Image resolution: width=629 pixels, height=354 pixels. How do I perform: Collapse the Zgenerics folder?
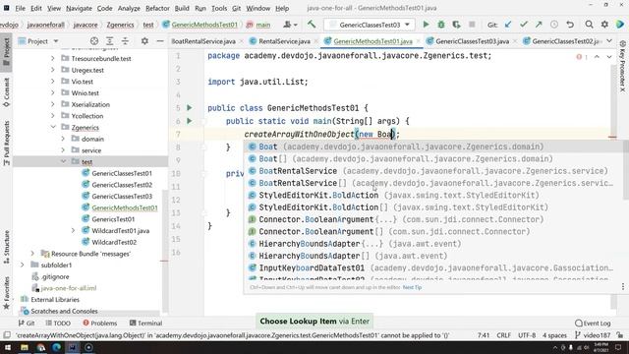coord(53,127)
